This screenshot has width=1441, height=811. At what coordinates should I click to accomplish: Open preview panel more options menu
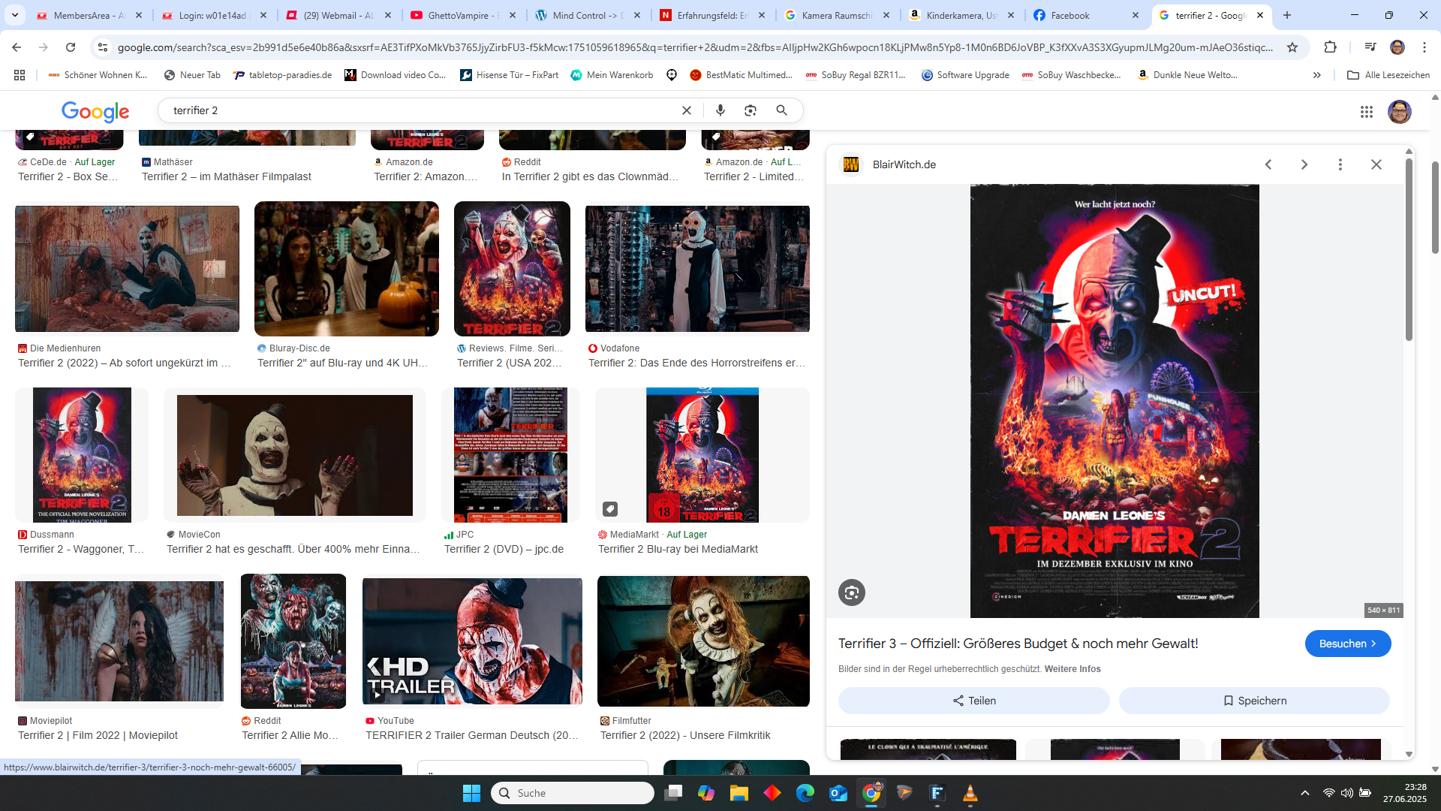1340,164
